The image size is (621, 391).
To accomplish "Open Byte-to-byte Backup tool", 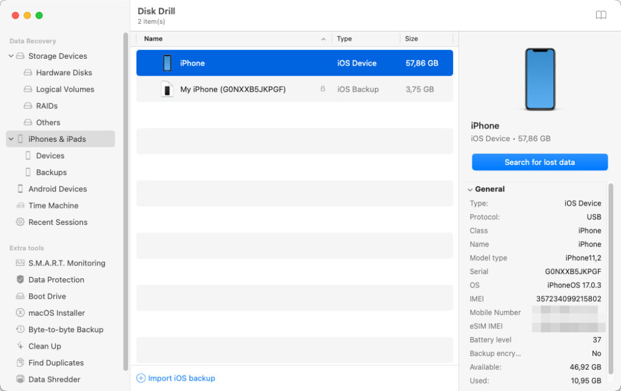I will pyautogui.click(x=65, y=329).
